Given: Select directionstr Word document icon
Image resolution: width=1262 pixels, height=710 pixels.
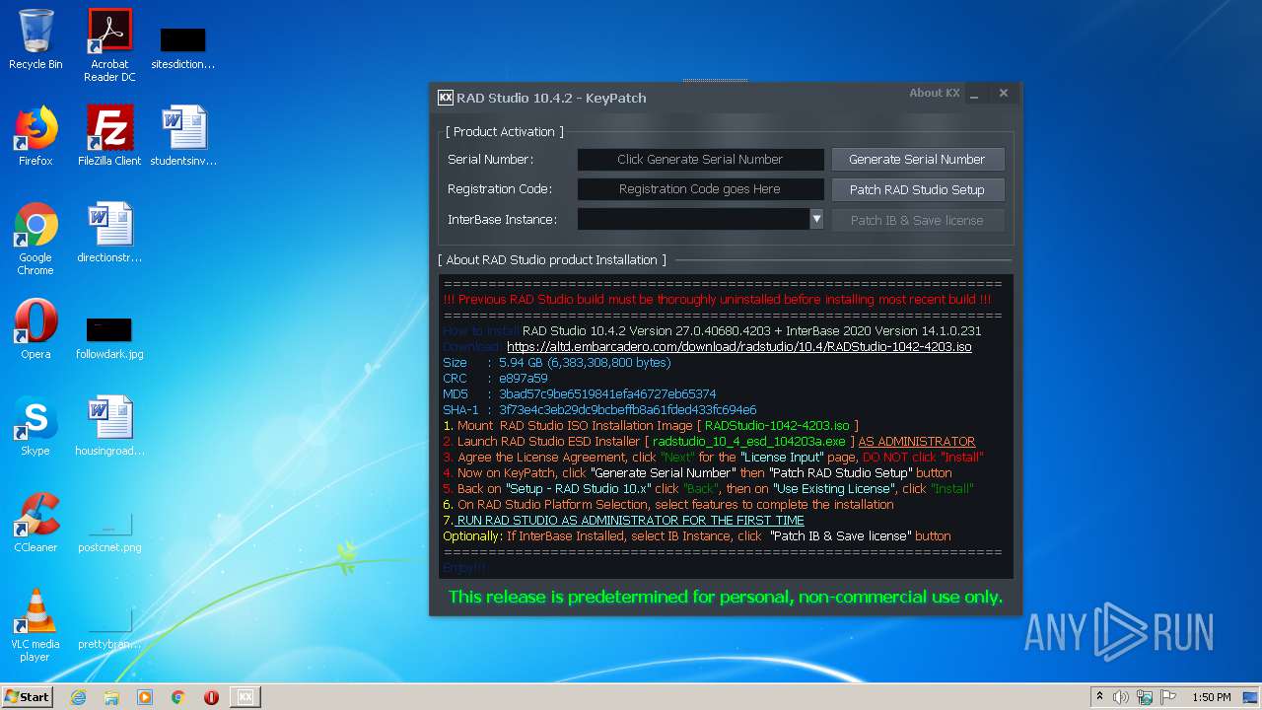Looking at the screenshot, I should pos(109,233).
